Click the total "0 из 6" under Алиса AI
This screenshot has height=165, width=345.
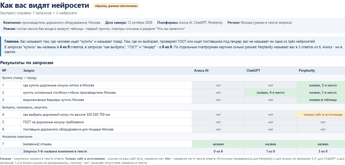[x=218, y=151]
